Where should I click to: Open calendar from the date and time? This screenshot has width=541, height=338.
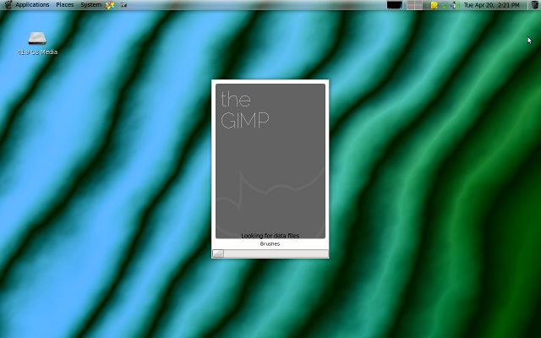coord(491,5)
